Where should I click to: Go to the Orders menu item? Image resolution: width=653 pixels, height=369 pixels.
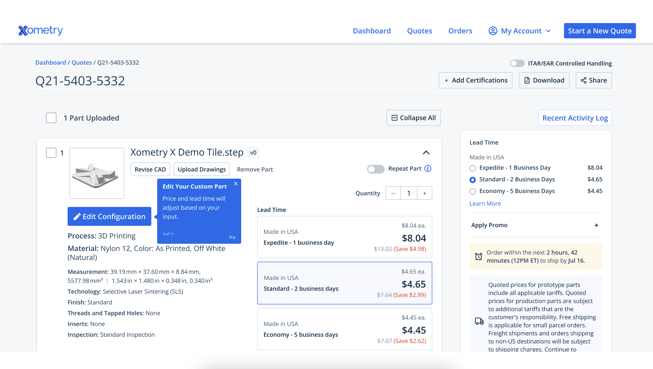[x=460, y=31]
